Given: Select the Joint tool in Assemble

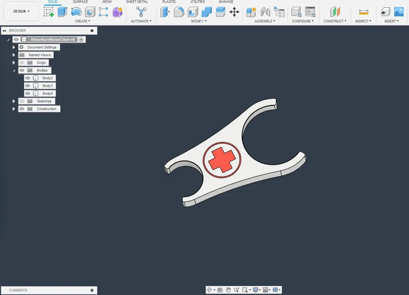Looking at the screenshot, I should [x=265, y=12].
